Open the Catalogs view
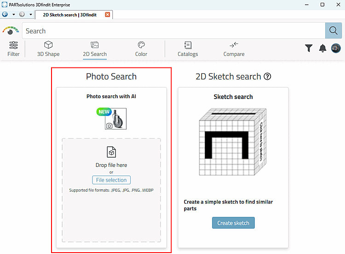 click(x=188, y=49)
